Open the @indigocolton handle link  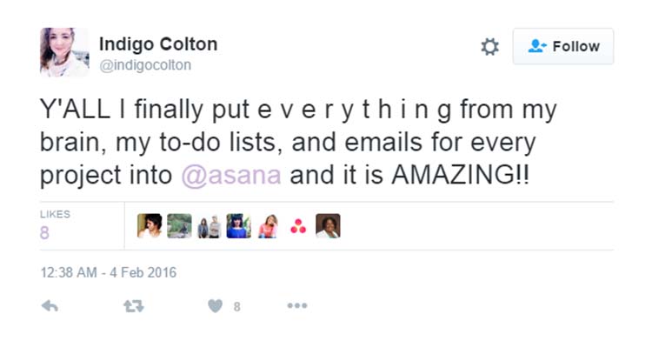click(145, 65)
